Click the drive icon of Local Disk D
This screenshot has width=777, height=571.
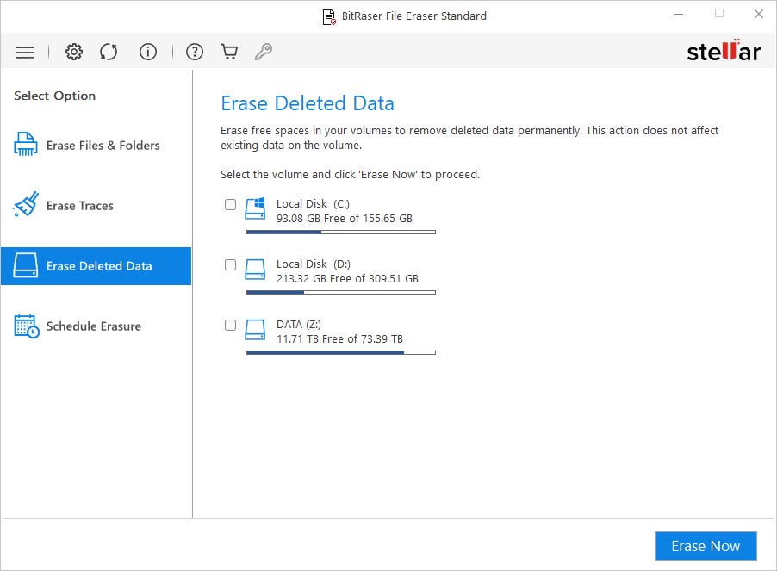coord(255,270)
